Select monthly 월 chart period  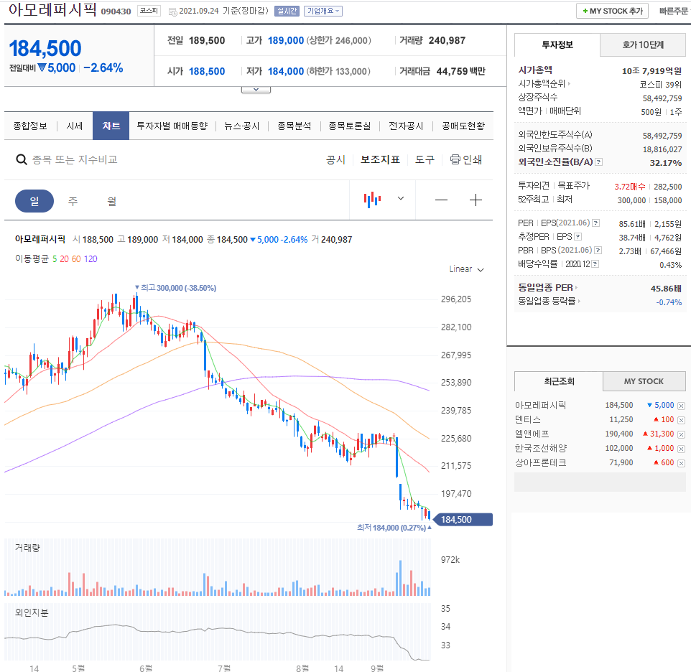point(112,201)
